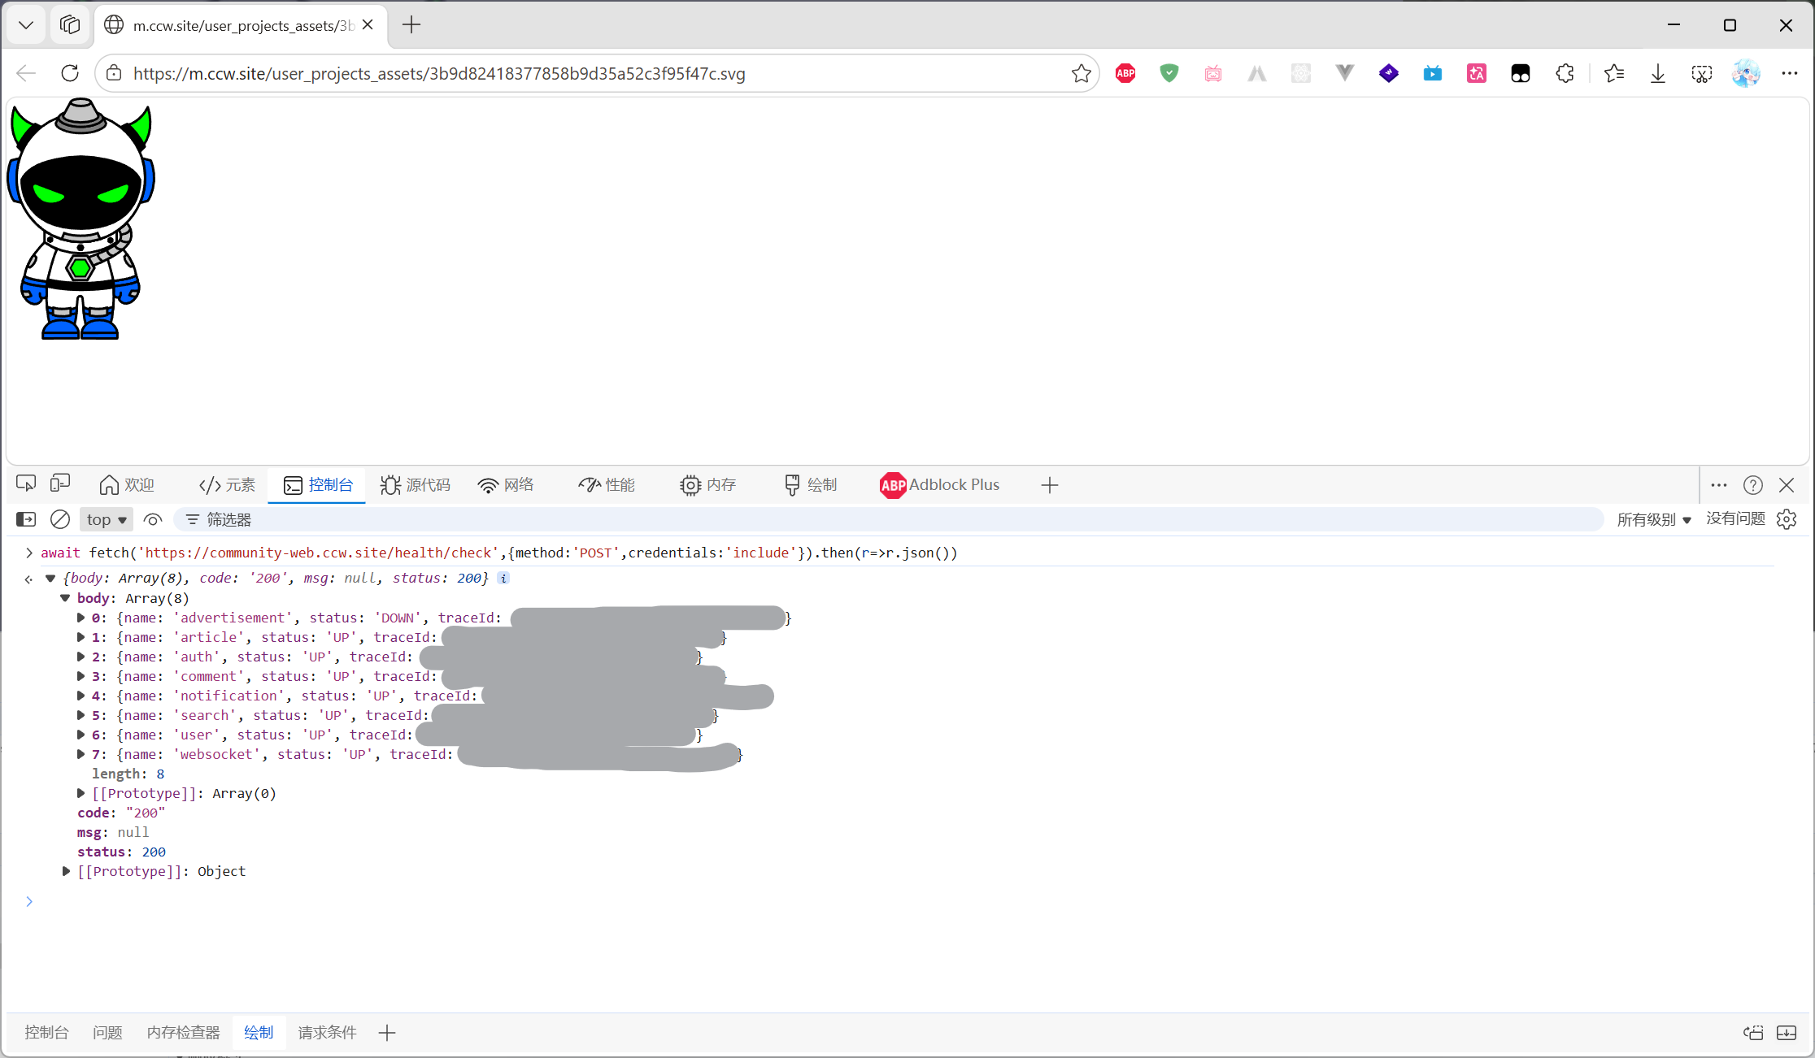
Task: Switch to the 网络 tab
Action: [506, 485]
